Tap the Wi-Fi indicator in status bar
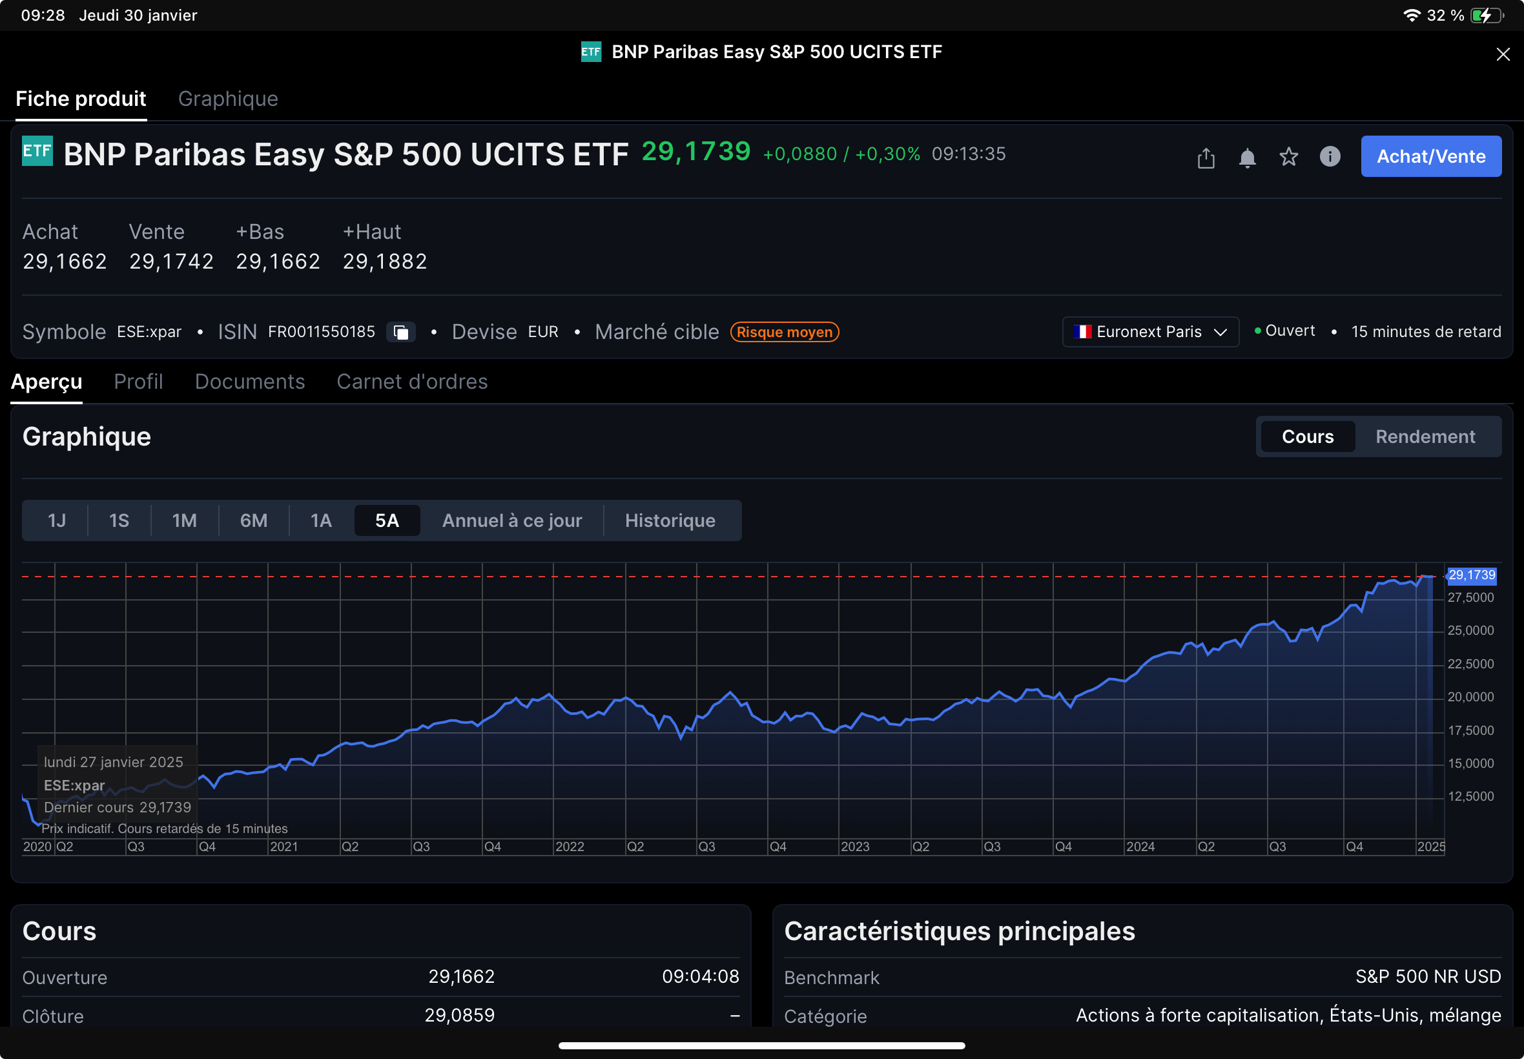 [x=1412, y=15]
